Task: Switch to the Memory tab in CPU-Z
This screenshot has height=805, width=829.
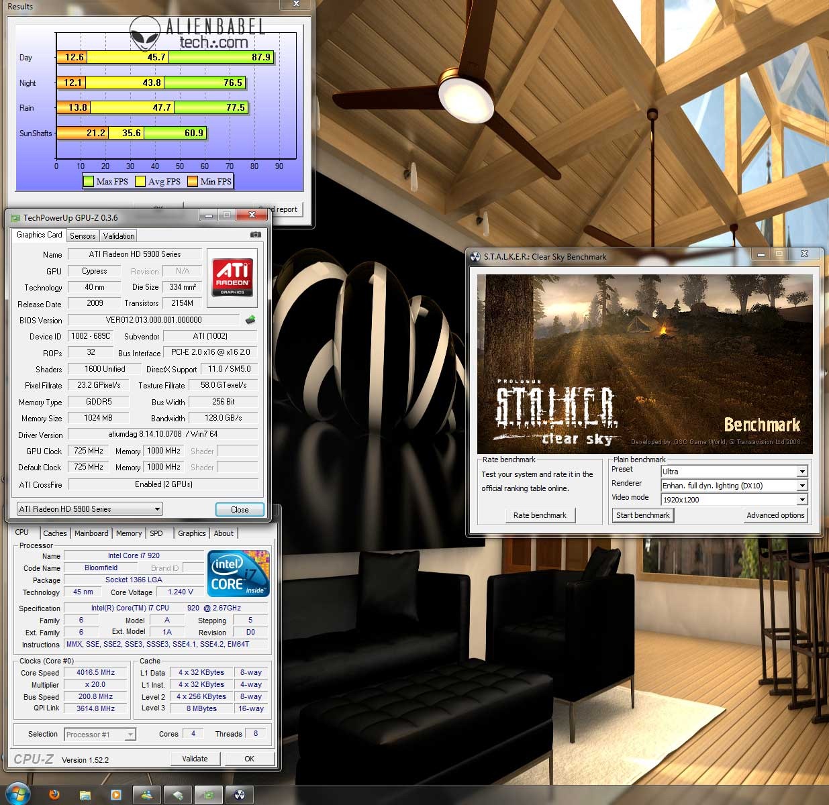Action: coord(128,533)
